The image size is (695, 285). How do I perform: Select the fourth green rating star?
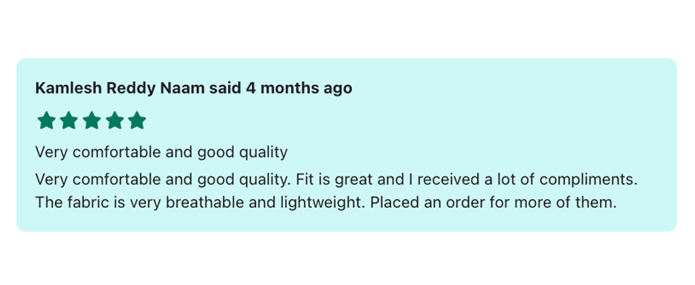pyautogui.click(x=115, y=120)
